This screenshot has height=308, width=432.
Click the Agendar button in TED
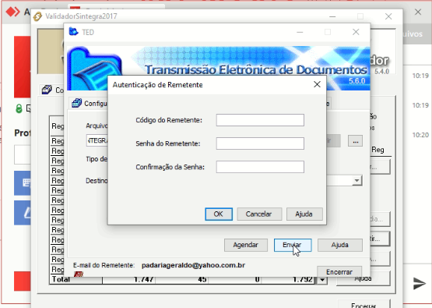coord(246,245)
